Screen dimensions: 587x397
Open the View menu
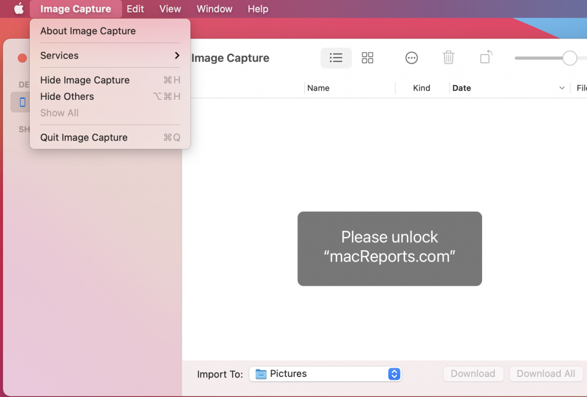coord(170,9)
